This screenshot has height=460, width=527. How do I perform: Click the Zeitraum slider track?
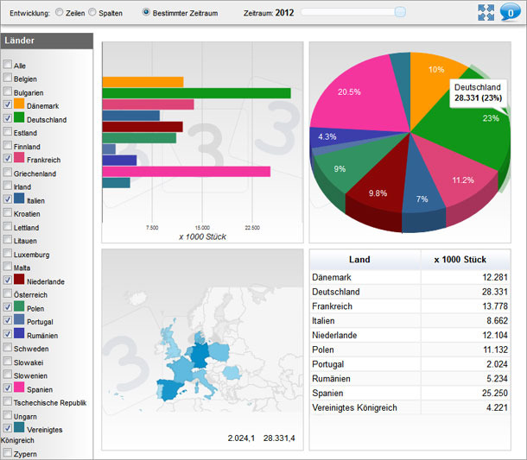(x=353, y=12)
